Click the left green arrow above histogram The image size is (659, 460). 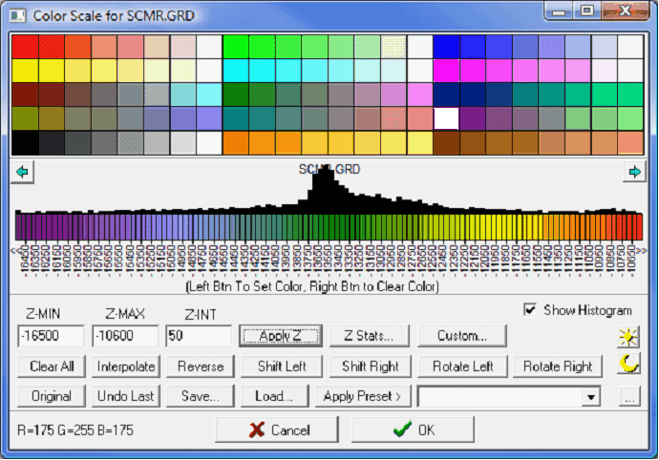(25, 172)
